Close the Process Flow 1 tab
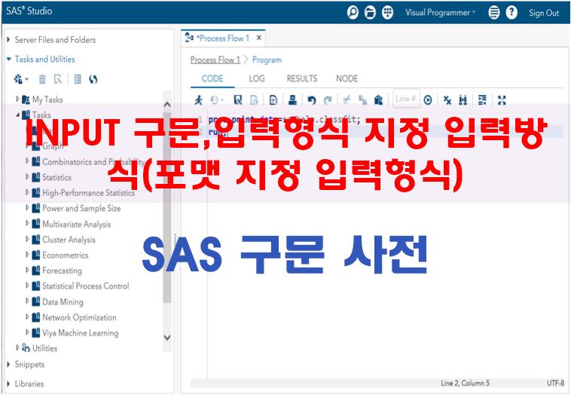This screenshot has height=395, width=571. click(259, 38)
